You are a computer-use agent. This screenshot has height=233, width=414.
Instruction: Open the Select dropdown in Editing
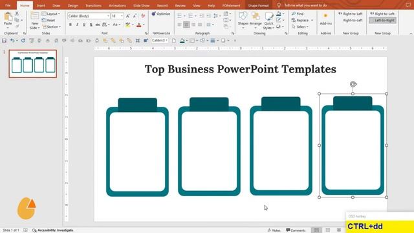tap(300, 27)
